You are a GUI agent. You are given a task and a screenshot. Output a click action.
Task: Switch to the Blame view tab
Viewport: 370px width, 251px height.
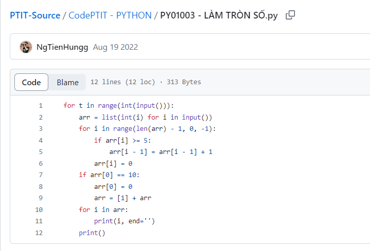point(67,82)
